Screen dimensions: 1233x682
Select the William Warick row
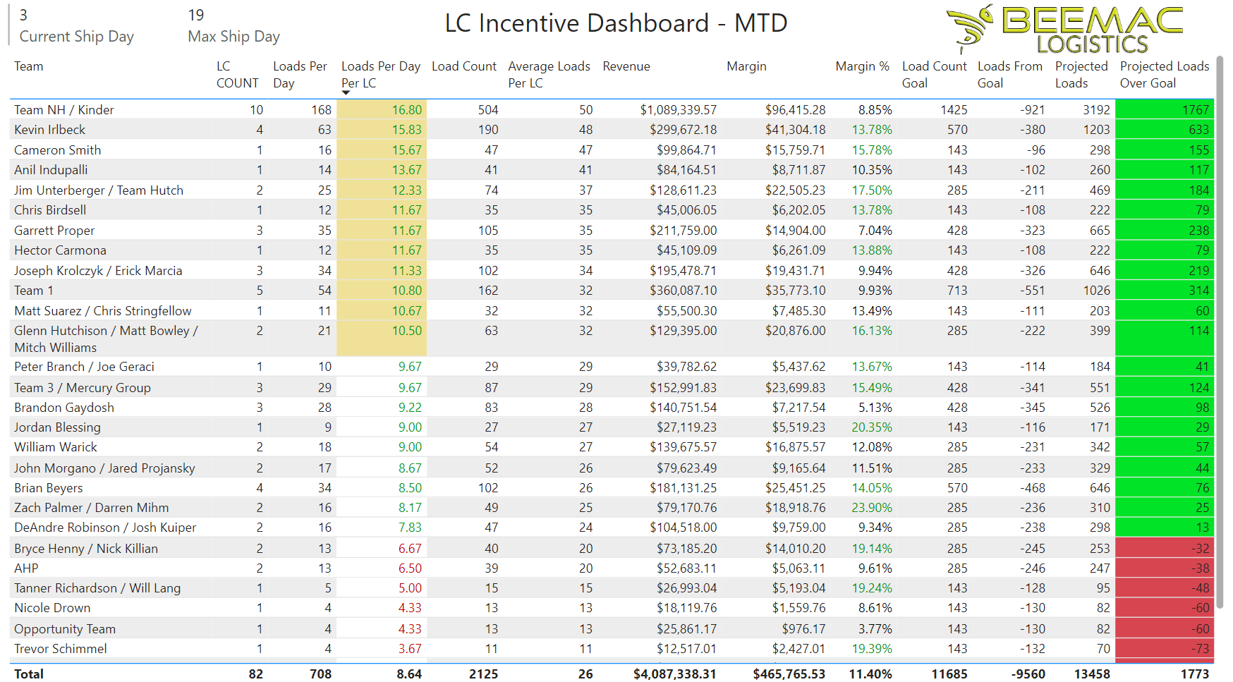click(x=612, y=447)
